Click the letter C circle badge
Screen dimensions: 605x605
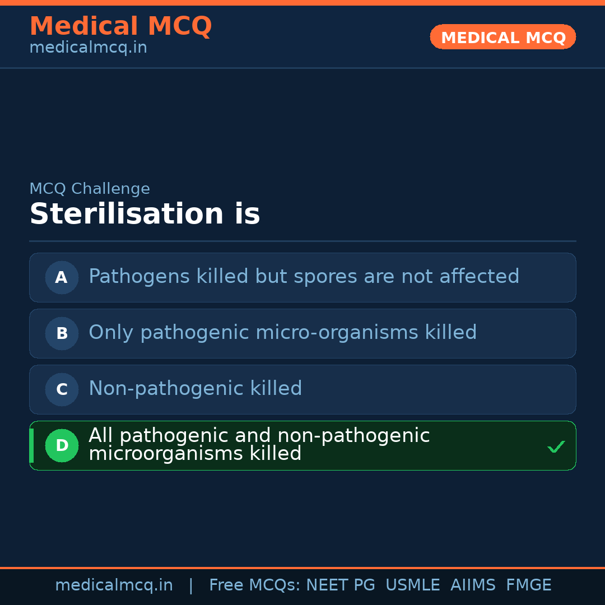pos(62,389)
